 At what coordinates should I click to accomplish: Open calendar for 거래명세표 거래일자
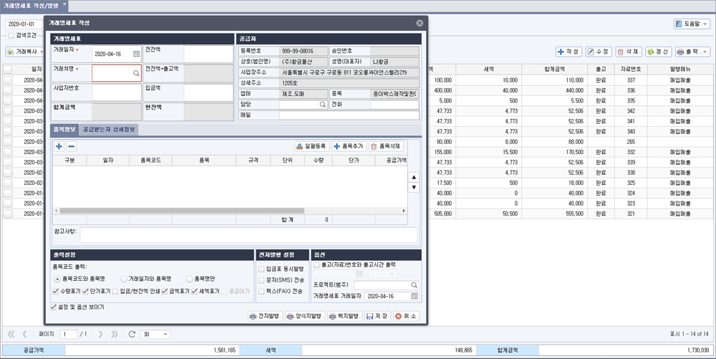click(414, 296)
